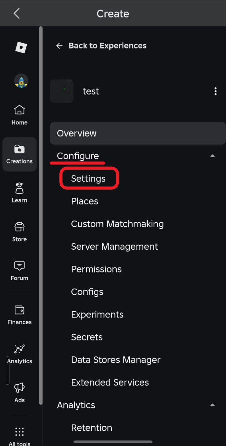226x446 pixels.
Task: Collapse the Analytics section arrow
Action: [x=213, y=405]
